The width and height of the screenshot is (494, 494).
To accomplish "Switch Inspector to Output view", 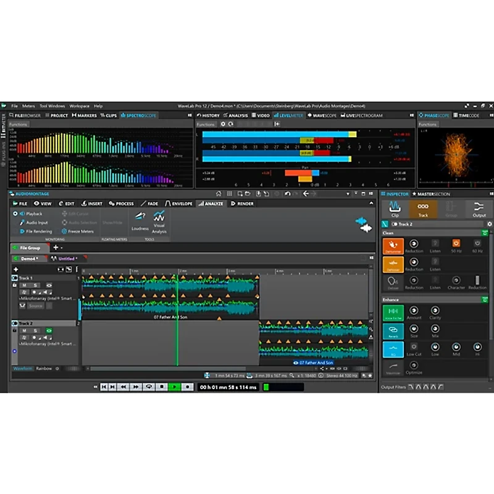I will (x=479, y=209).
